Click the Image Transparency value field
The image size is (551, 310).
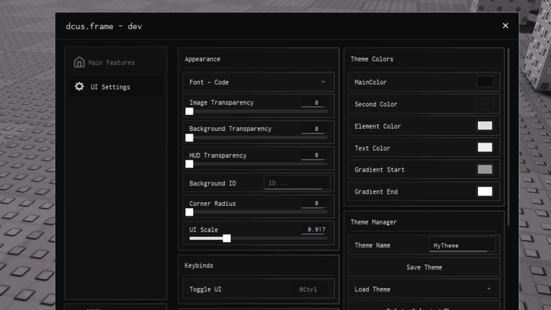pyautogui.click(x=314, y=103)
